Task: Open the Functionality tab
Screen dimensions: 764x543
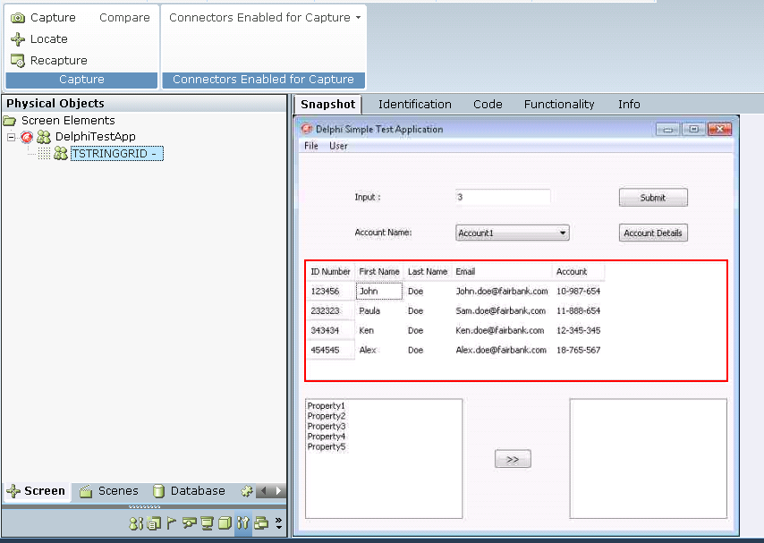Action: [x=558, y=105]
